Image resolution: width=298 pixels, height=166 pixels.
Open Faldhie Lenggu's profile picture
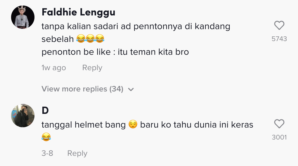[x=23, y=17]
